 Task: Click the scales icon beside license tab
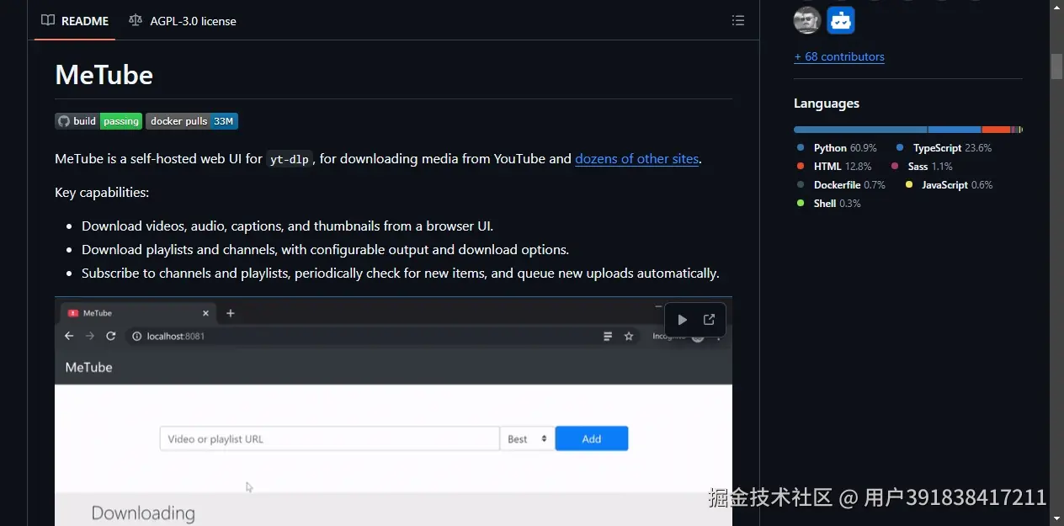[x=136, y=20]
